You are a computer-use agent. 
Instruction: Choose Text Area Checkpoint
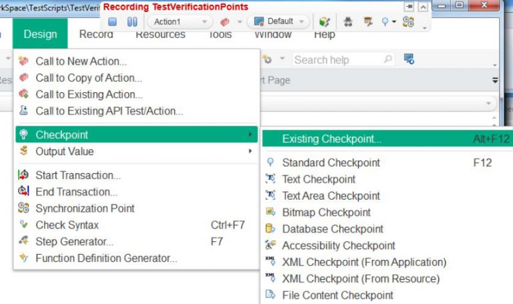click(x=387, y=196)
